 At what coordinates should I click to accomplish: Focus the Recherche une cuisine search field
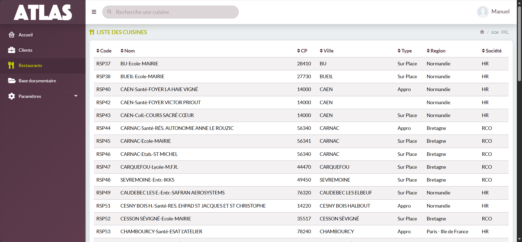[x=171, y=12]
